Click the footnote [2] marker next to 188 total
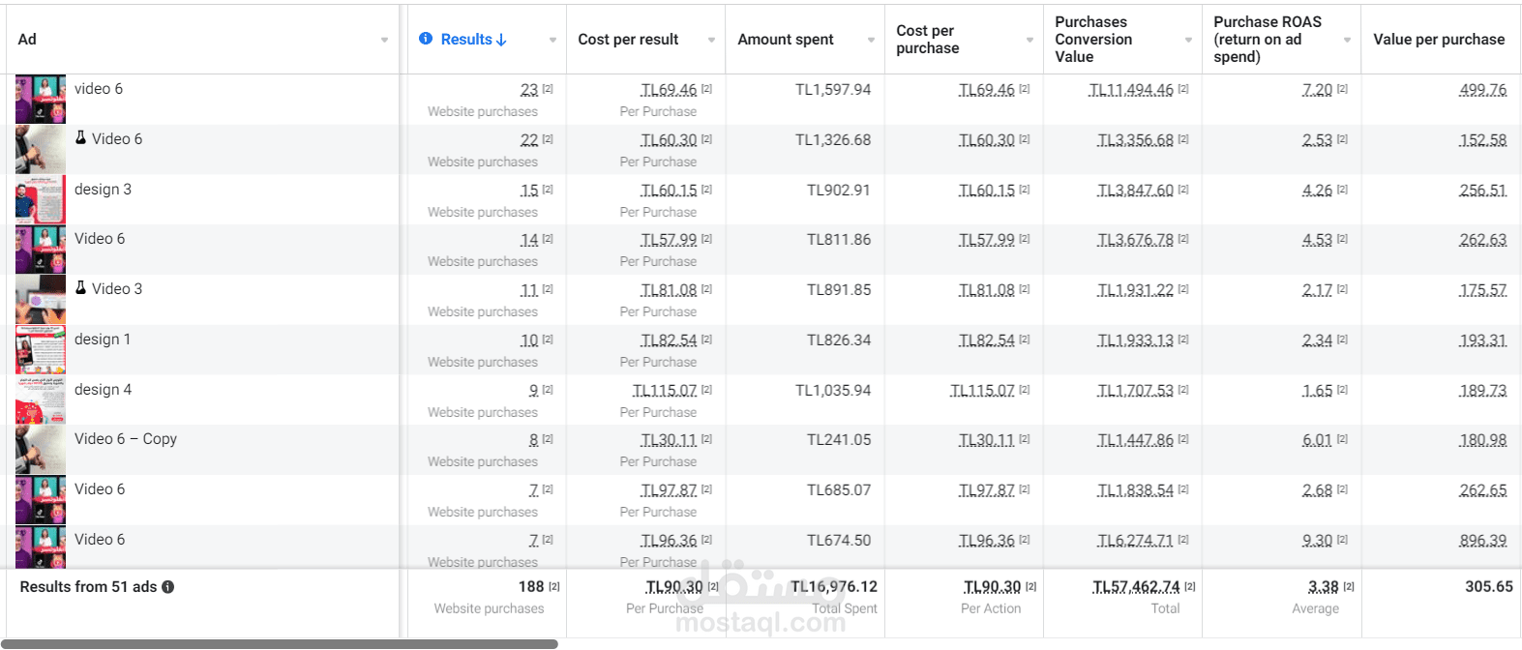 coord(554,586)
